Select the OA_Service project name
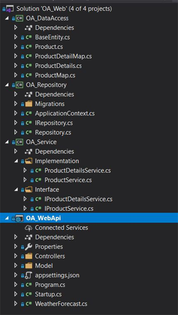Screen dimensions: 178x315 41,142
